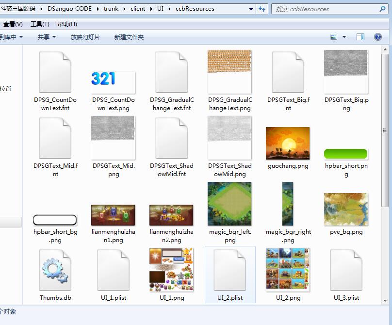Toggle the preview pane icon
Viewport: 392px width, 325px height.
[x=360, y=37]
